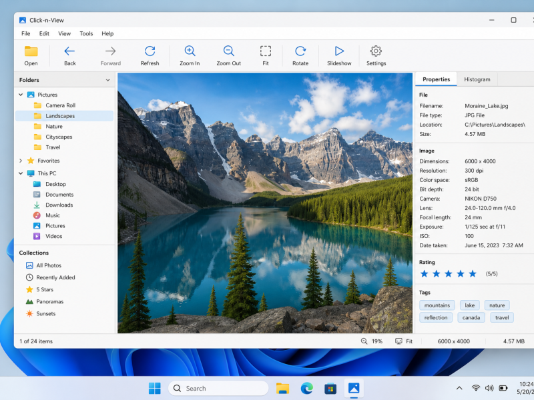Open Microsoft Store from the taskbar
This screenshot has width=534, height=400.
[x=330, y=388]
